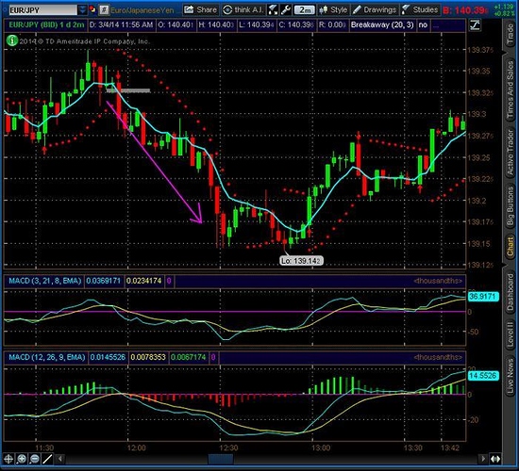Click the red clipboard link icon
The image size is (519, 471).
(x=92, y=10)
